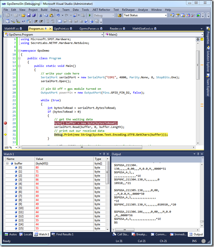Open the active documents list dropdown

[202, 29]
